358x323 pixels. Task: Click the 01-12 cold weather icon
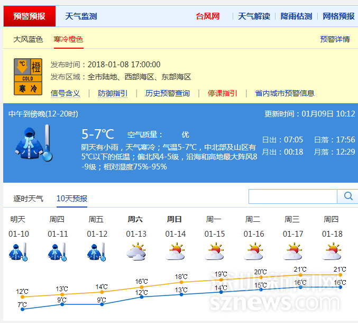click(96, 252)
